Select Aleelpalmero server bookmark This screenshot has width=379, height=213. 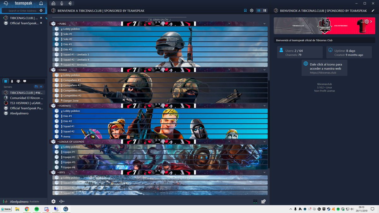point(24,113)
